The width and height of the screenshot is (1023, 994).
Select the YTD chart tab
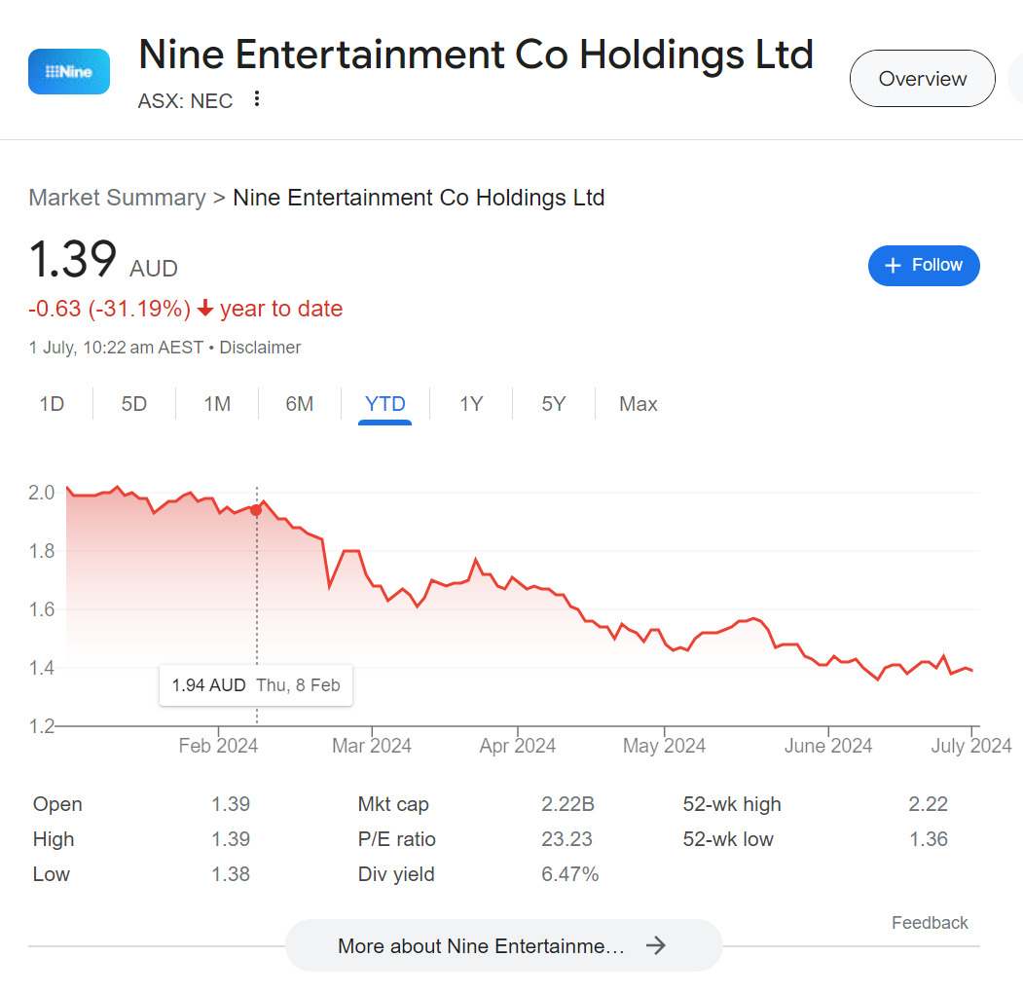click(x=384, y=405)
